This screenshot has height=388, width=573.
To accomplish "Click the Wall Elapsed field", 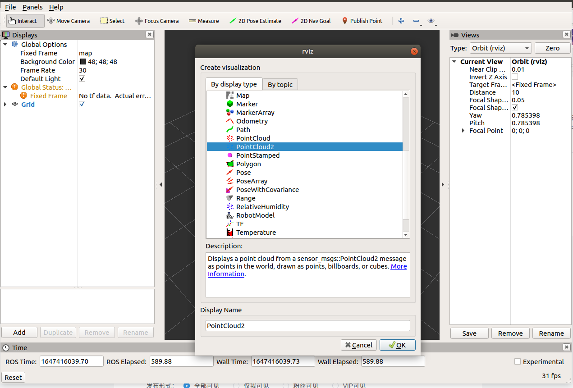I will tap(393, 361).
